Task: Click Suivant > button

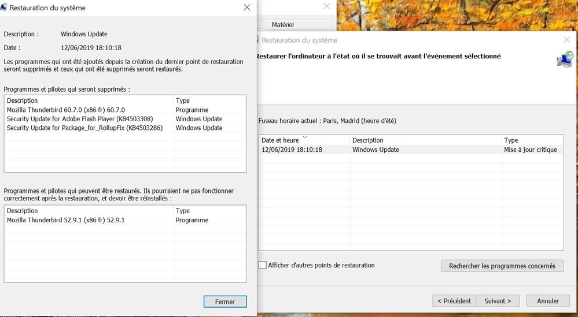Action: pyautogui.click(x=498, y=301)
